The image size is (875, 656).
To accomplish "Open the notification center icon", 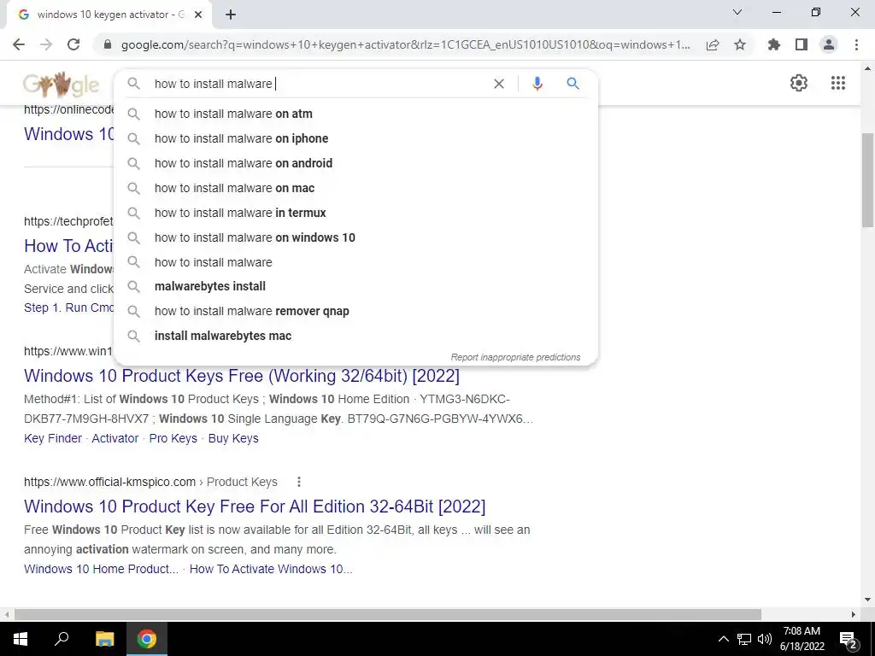I will click(849, 640).
